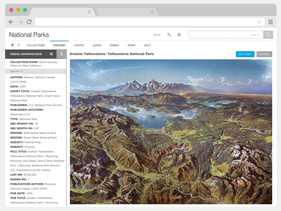Switch to the second browser tab
This screenshot has height=211, width=281.
[126, 12]
